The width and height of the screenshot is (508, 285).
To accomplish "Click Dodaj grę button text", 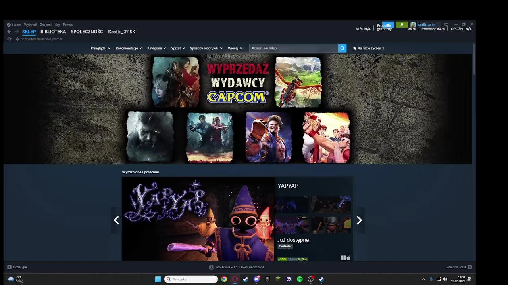I will click(x=20, y=267).
